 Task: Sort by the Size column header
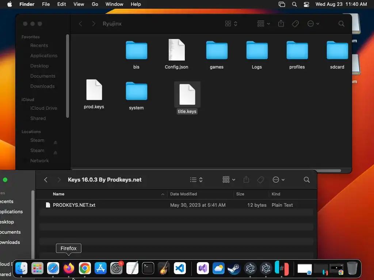pyautogui.click(x=240, y=194)
